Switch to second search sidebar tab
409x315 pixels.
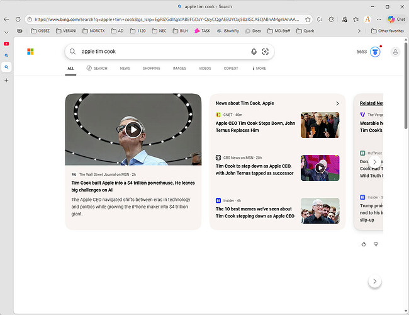pos(6,67)
